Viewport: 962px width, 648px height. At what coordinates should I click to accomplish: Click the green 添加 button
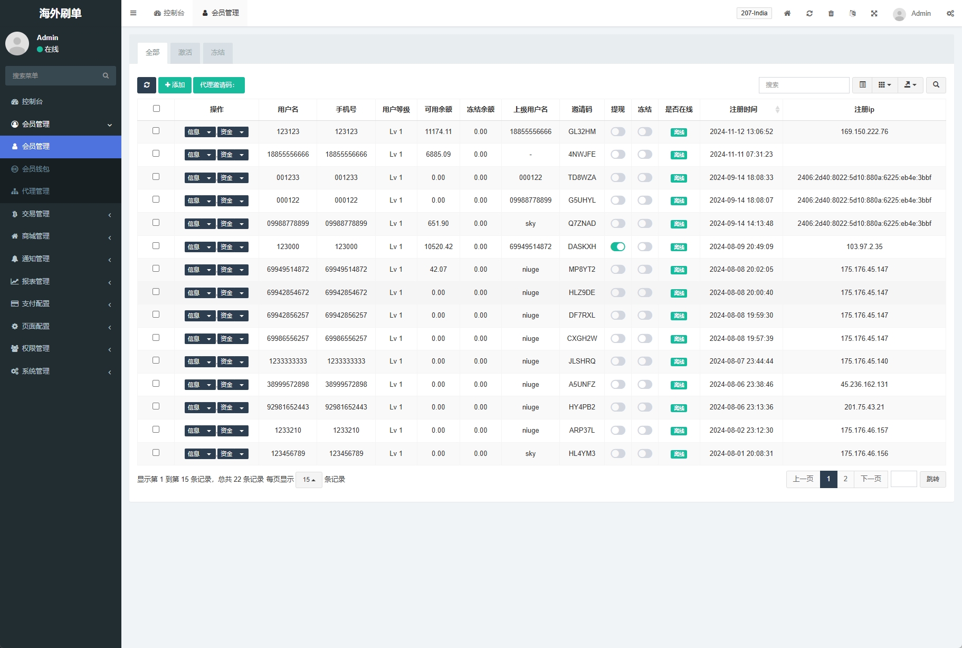175,85
